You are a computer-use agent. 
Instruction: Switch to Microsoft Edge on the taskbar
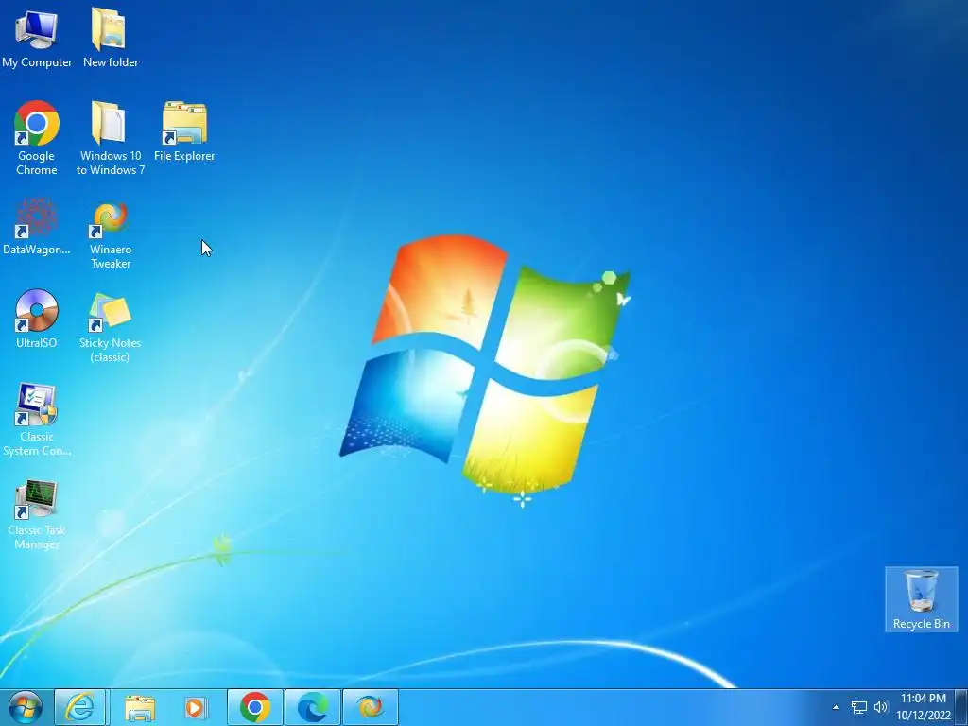[x=312, y=707]
